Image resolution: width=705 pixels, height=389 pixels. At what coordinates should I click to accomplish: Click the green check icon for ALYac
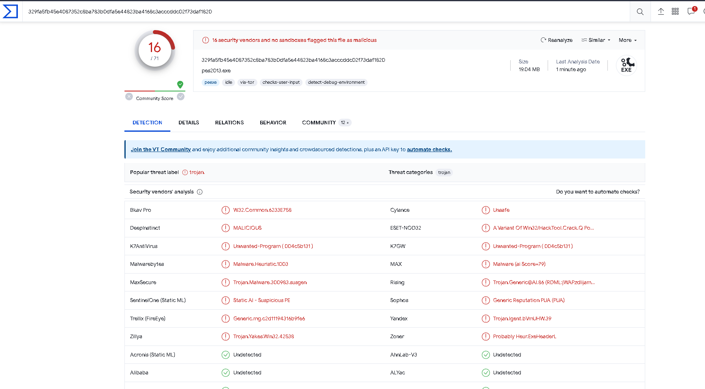pos(486,373)
